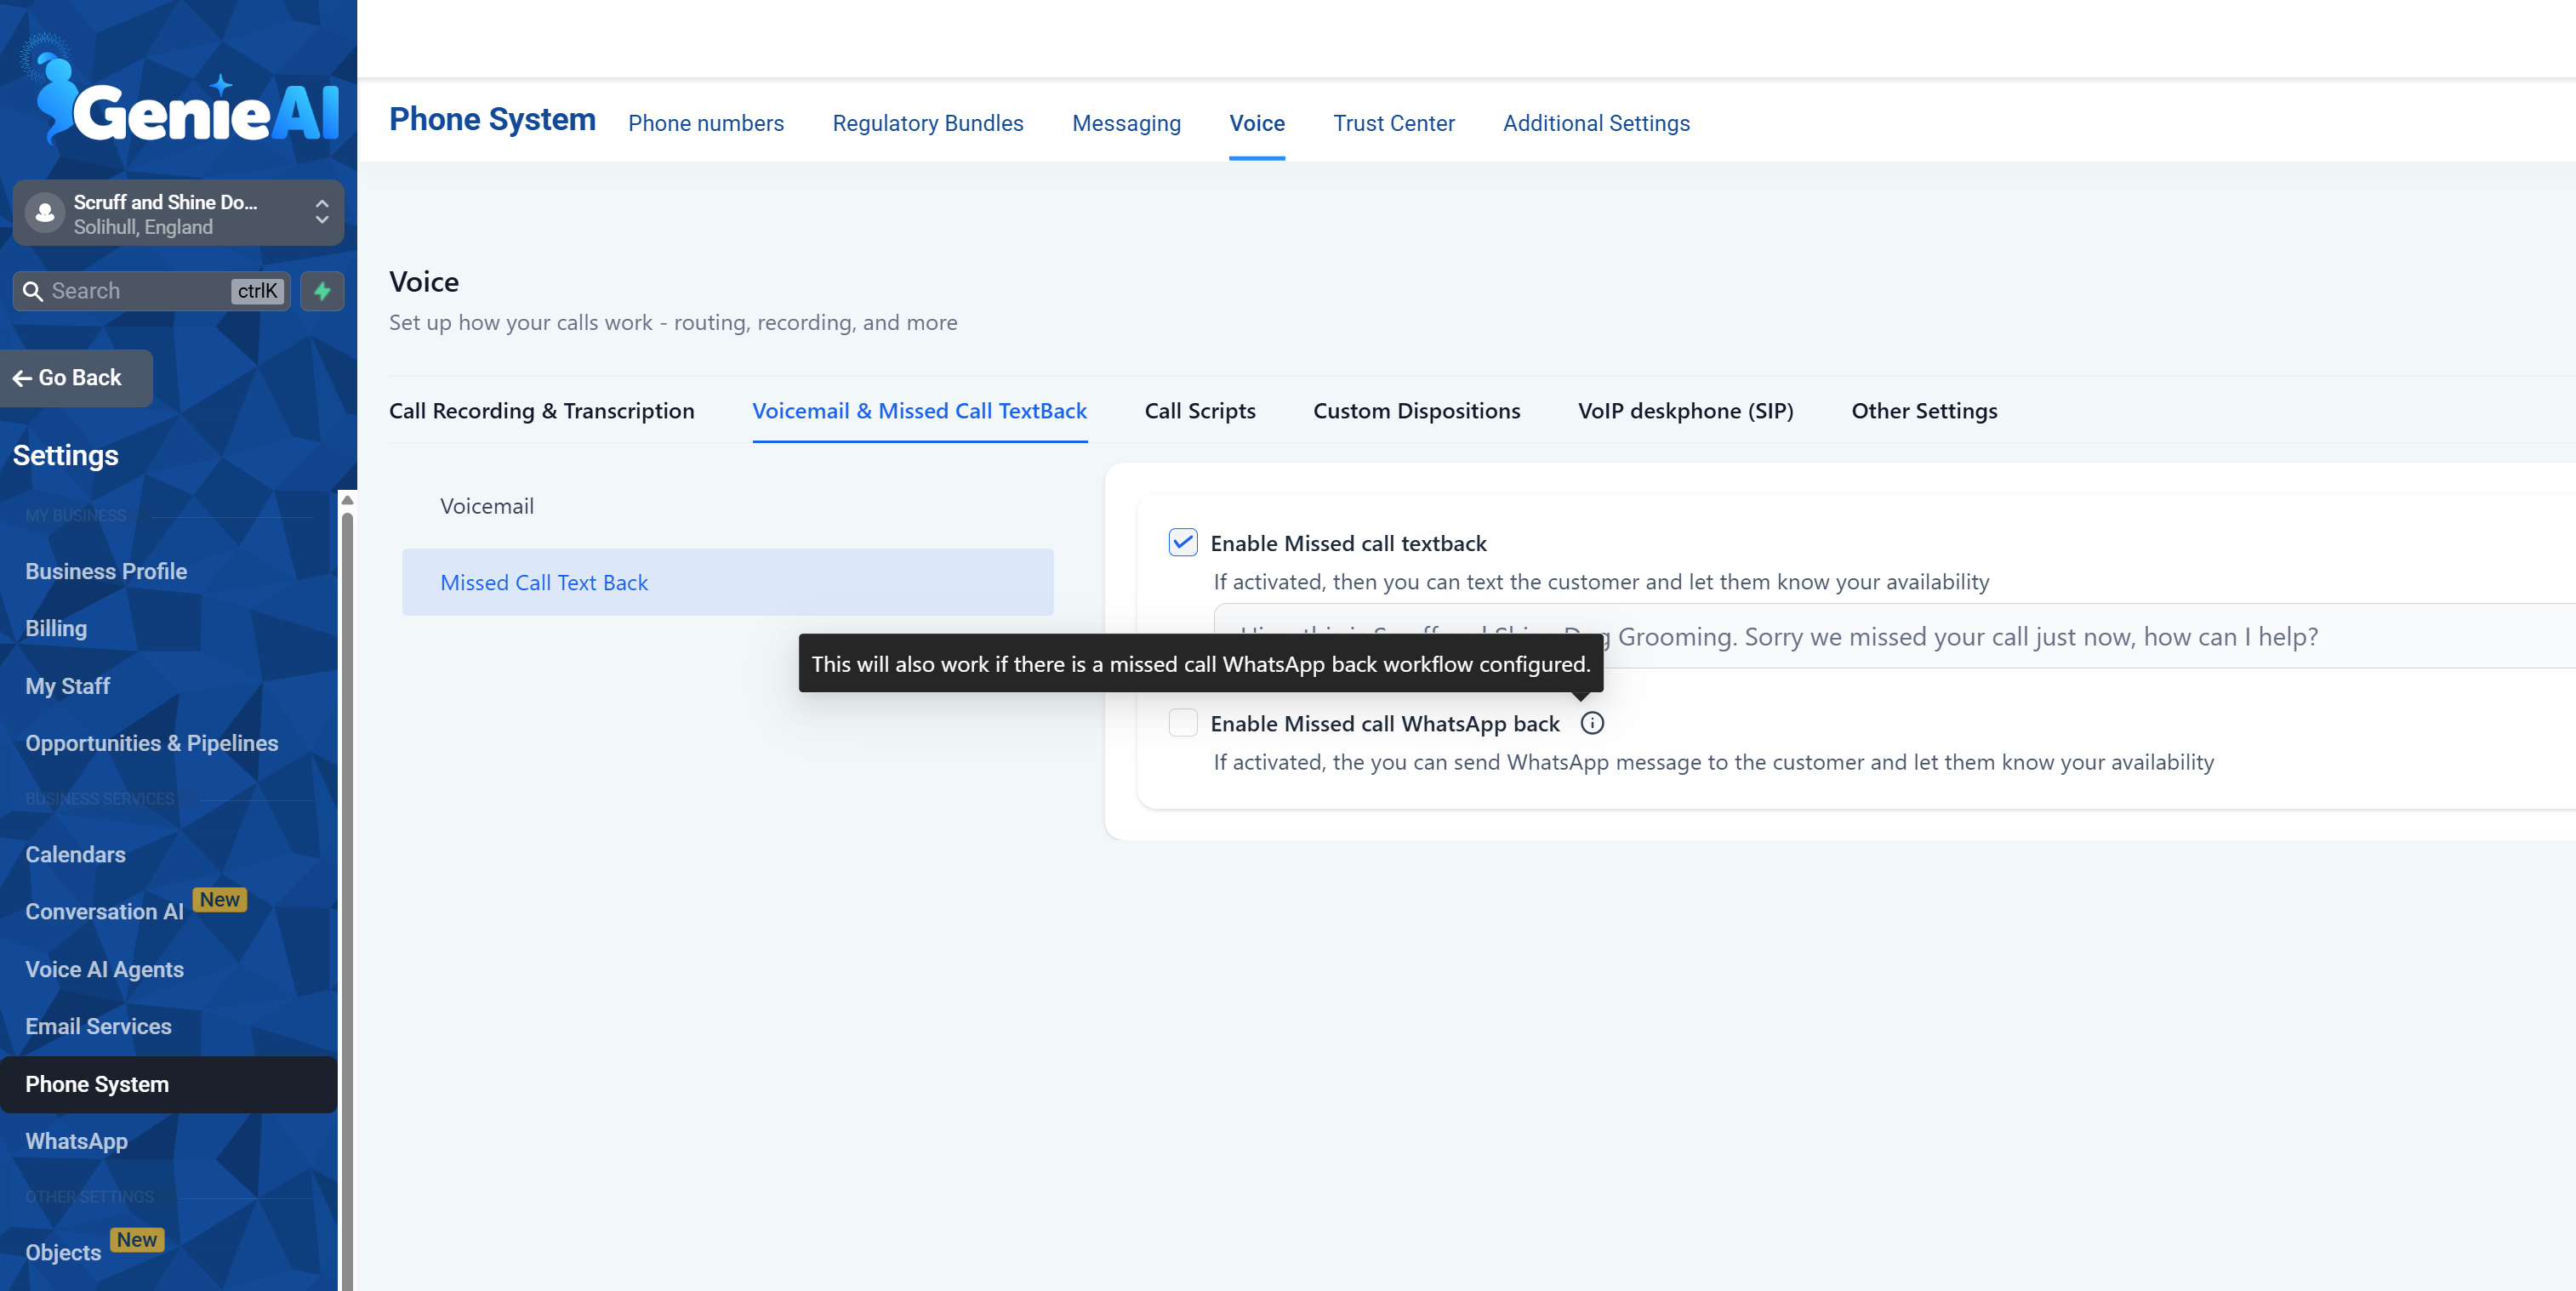Click the account avatar icon
Viewport: 2576px width, 1291px height.
(45, 213)
